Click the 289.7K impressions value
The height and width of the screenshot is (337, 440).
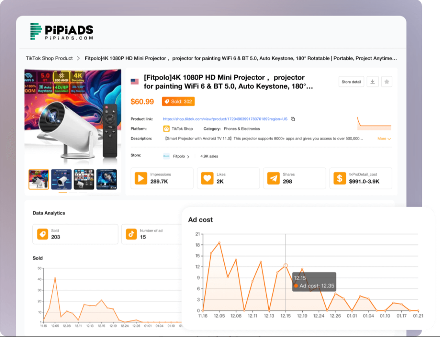[159, 182]
